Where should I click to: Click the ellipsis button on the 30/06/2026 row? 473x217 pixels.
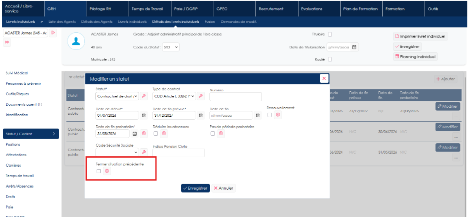coord(456,137)
